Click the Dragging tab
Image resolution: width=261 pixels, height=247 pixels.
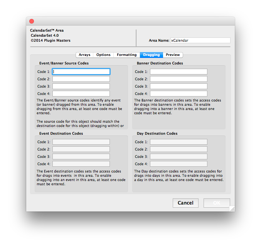(151, 55)
